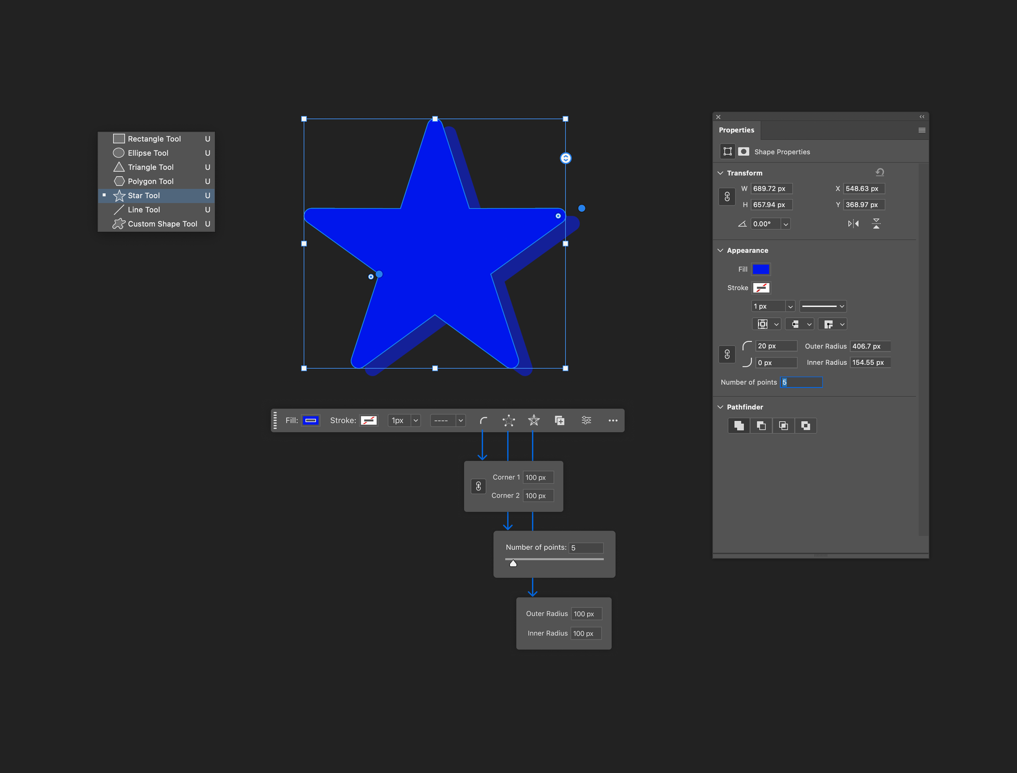Collapse the Appearance section

click(x=720, y=250)
